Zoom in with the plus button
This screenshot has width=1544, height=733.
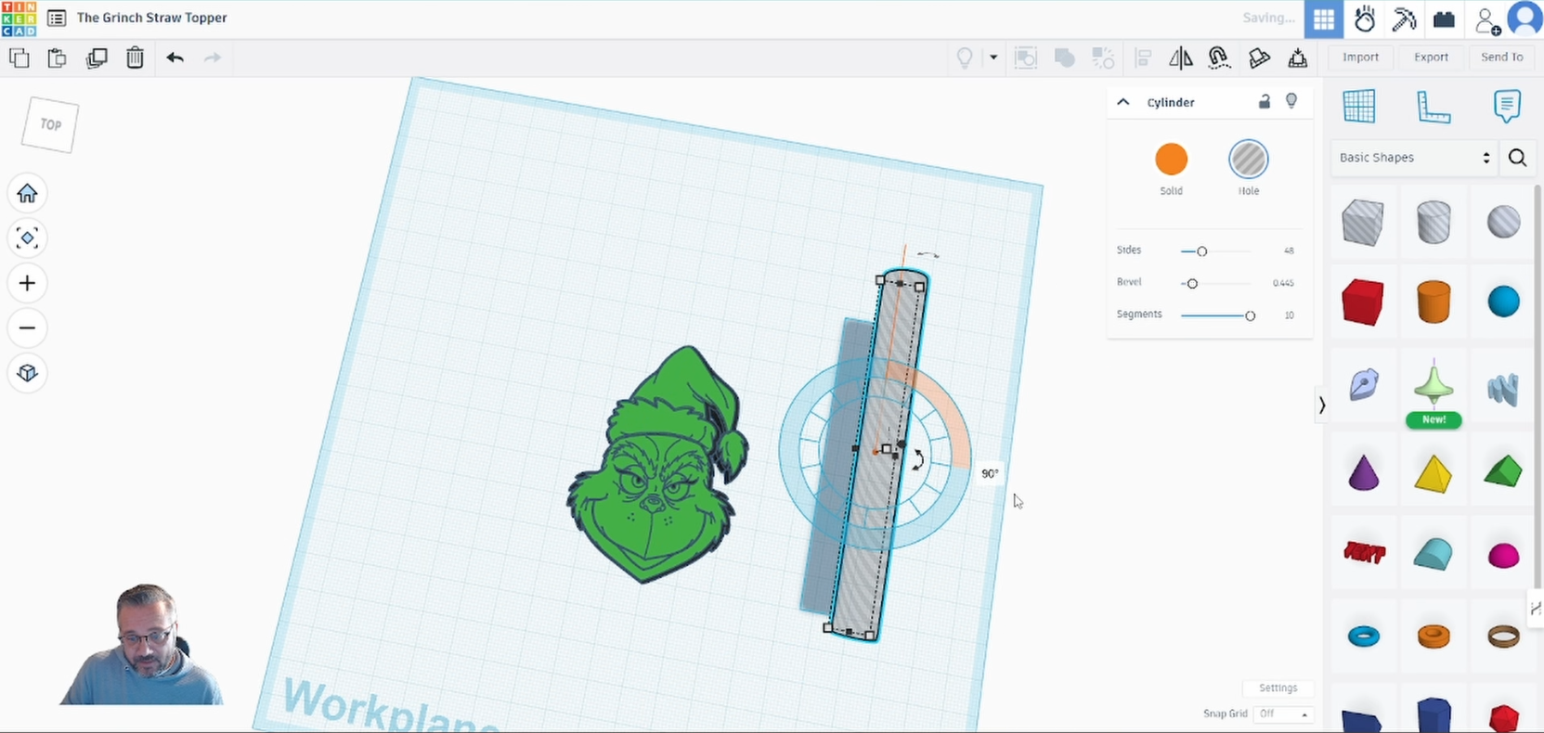point(27,283)
